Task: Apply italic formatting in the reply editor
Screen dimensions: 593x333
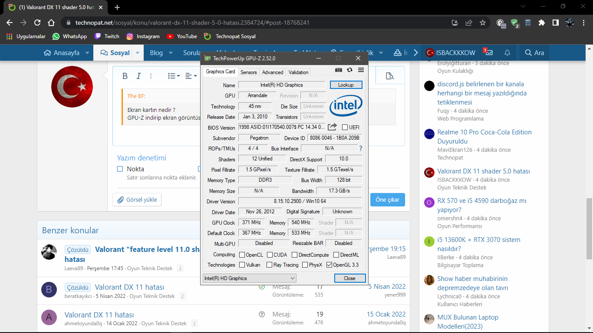Action: [x=138, y=76]
